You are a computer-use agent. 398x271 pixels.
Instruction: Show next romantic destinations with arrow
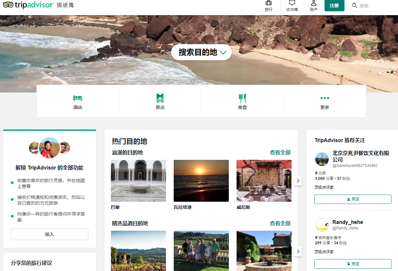point(298,181)
